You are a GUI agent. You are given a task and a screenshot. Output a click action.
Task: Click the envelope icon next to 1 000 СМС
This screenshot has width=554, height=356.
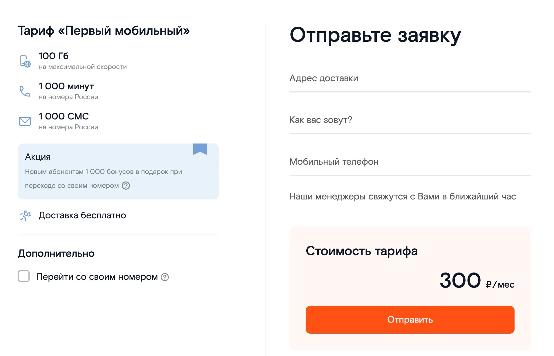[x=25, y=121]
